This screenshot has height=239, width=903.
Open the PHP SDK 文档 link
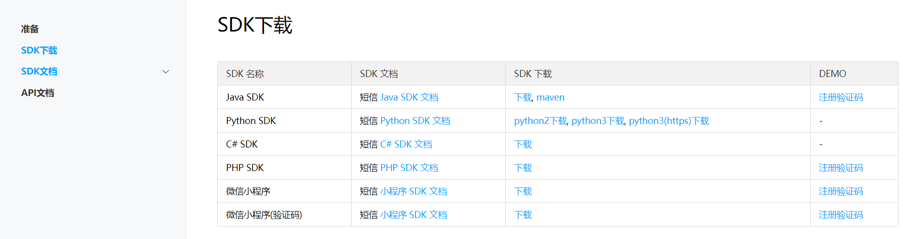pyautogui.click(x=409, y=167)
